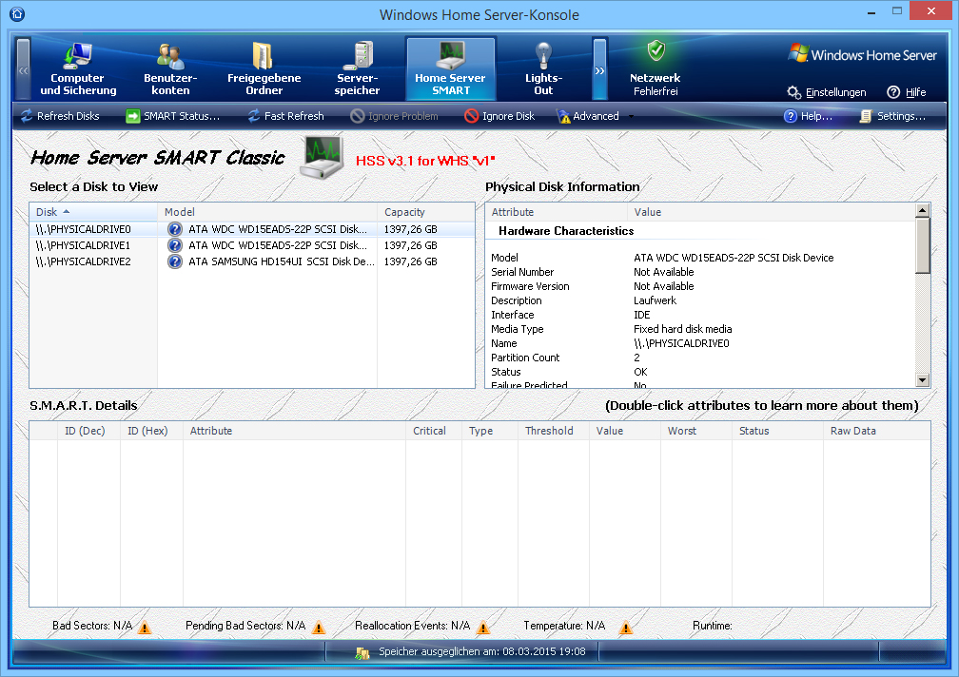Click the Pending Bad Sectors warning icon
959x677 pixels.
click(x=319, y=627)
